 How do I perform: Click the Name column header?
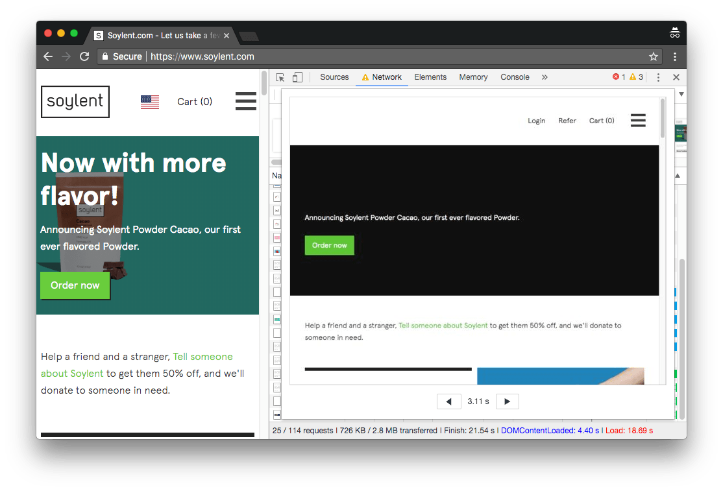(x=276, y=176)
